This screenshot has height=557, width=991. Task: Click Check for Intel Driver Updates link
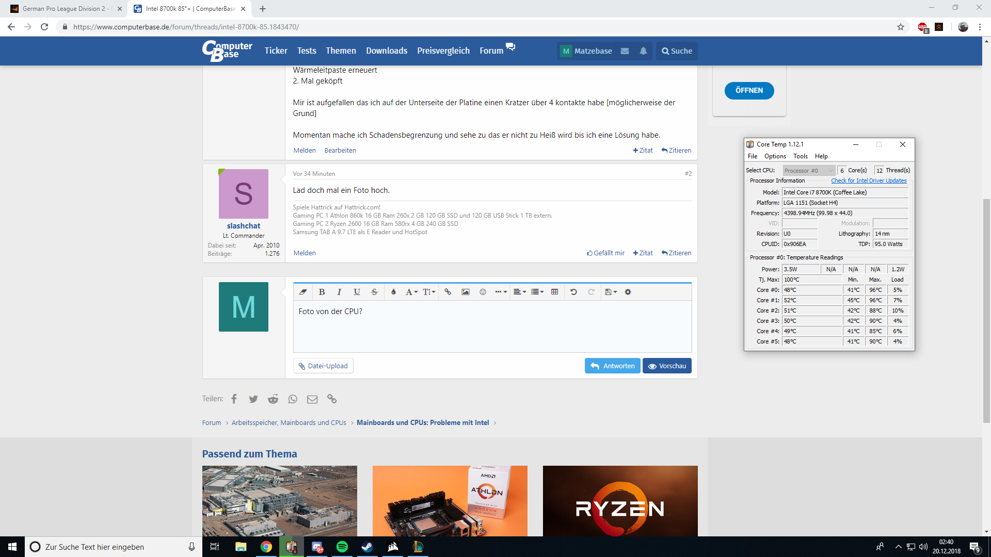point(869,181)
